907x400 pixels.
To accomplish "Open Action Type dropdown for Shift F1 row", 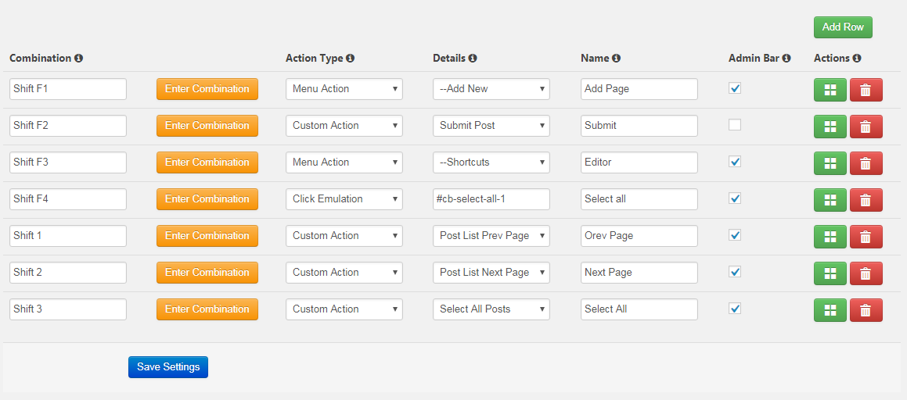I will pyautogui.click(x=344, y=89).
